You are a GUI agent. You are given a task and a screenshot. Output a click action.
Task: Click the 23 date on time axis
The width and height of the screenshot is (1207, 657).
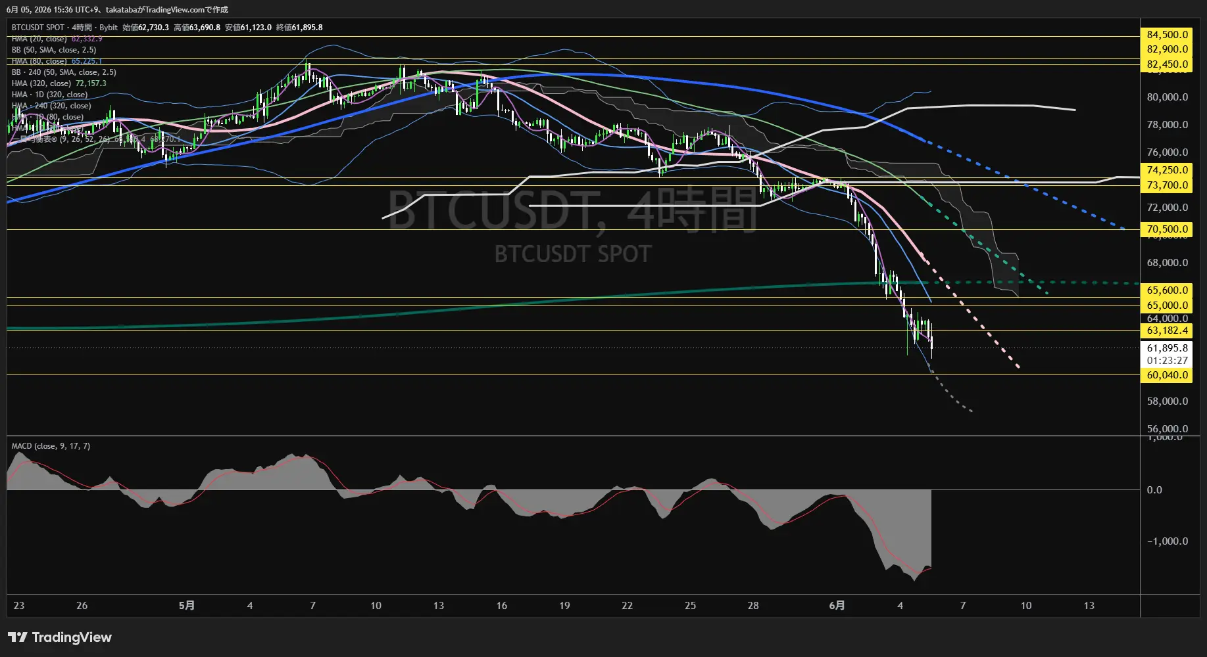tap(19, 606)
